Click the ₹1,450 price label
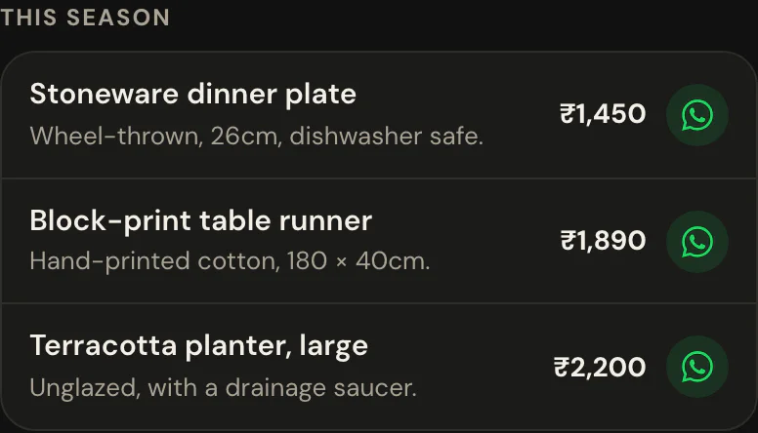The image size is (758, 433). click(603, 114)
